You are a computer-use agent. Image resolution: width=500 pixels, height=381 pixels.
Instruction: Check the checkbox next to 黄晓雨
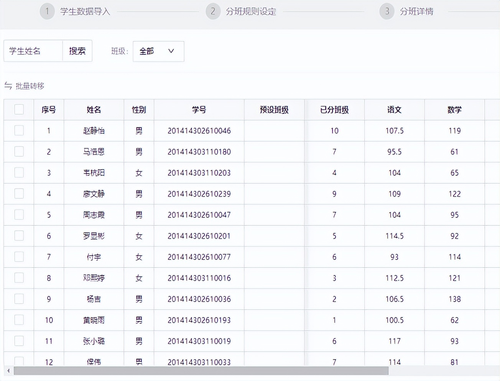click(19, 320)
